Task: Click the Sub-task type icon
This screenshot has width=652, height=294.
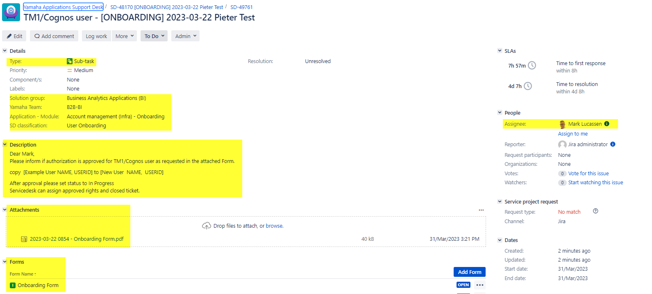Action: (70, 61)
